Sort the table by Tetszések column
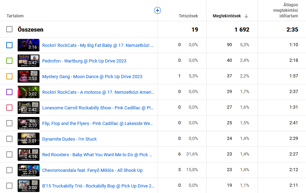This screenshot has width=306, height=193. point(188,16)
